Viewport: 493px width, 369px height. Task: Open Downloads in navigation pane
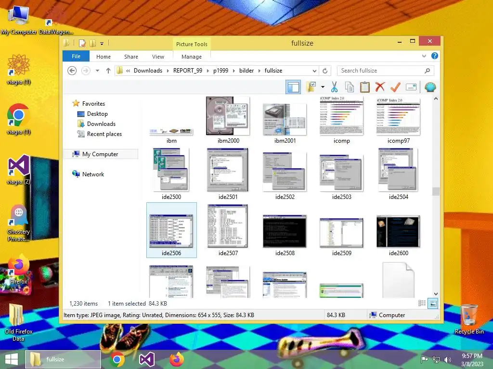101,123
